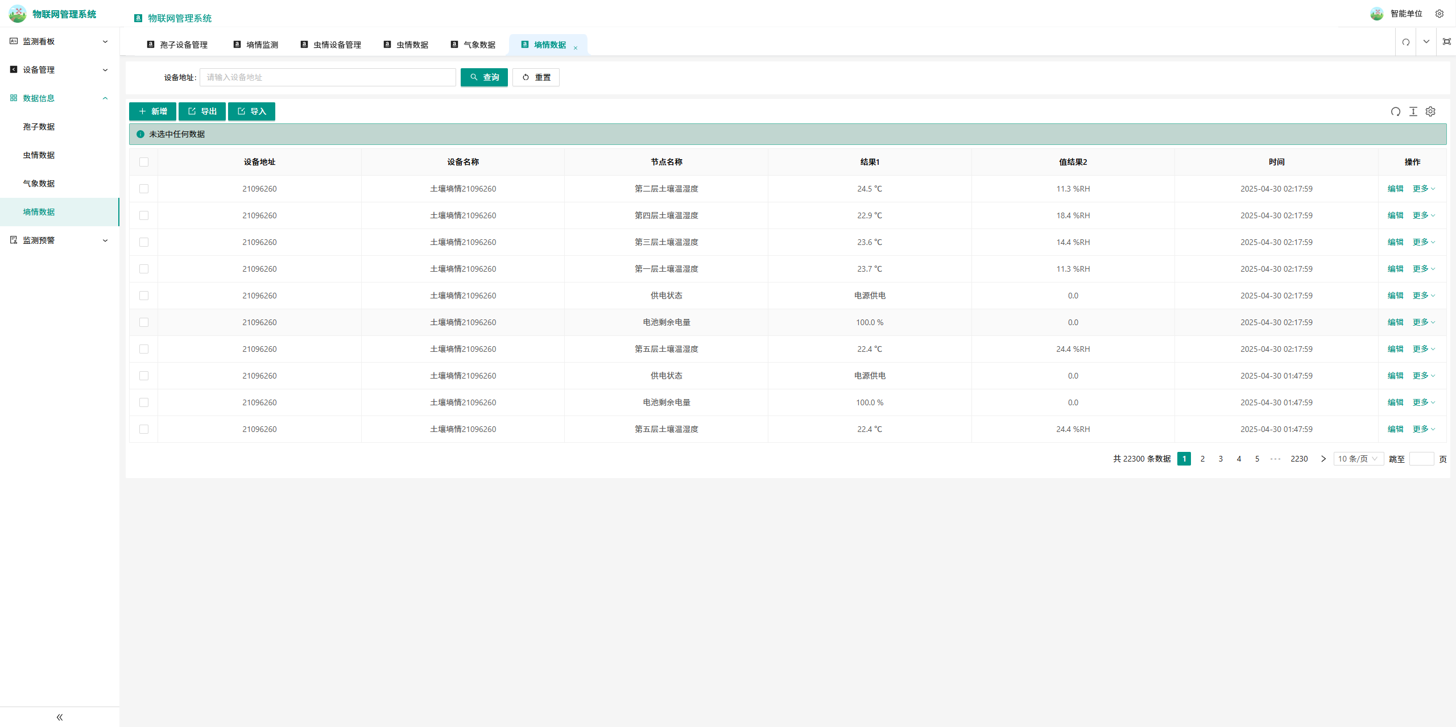Screen dimensions: 1456x727
Task: Close the 墒情数据 tab
Action: pos(576,48)
